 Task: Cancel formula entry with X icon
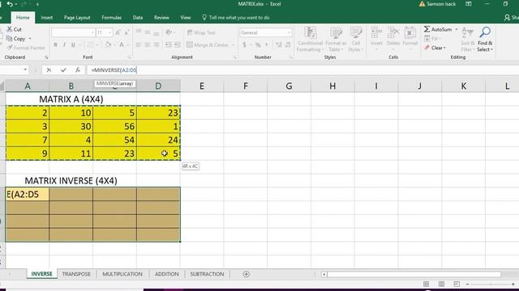(49, 70)
